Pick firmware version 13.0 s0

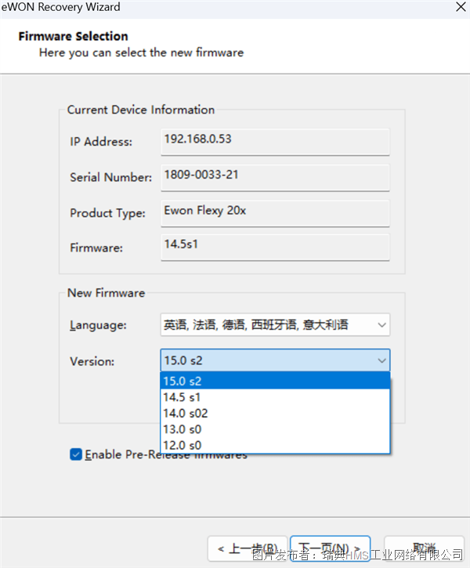pos(275,429)
